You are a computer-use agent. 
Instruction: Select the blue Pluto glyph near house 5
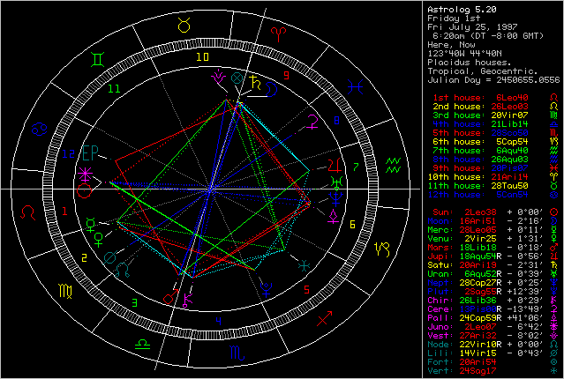coord(266,290)
